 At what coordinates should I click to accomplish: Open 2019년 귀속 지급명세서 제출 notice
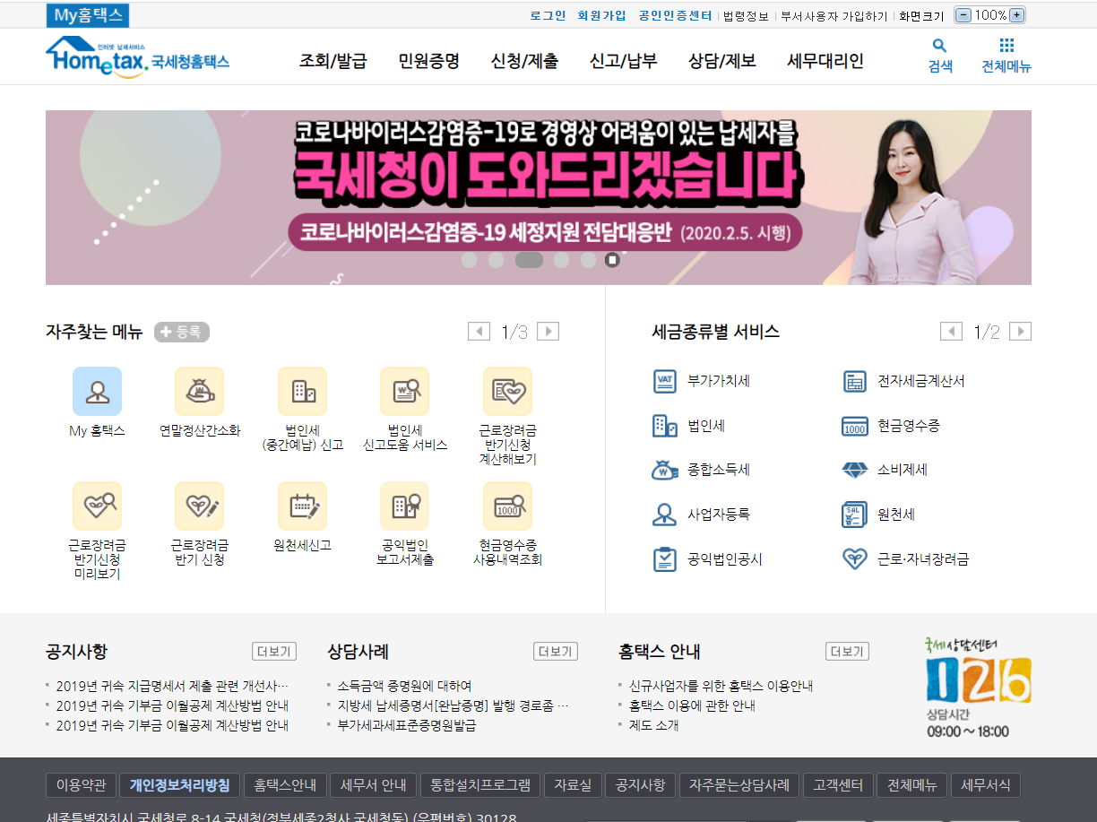tap(172, 686)
